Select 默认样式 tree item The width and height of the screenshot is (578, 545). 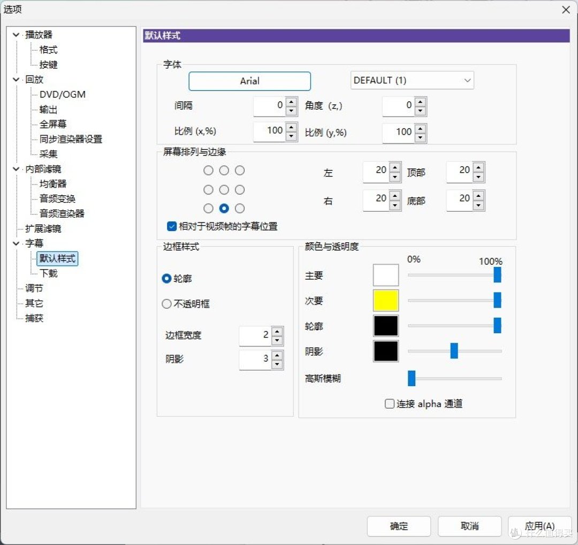(x=57, y=258)
